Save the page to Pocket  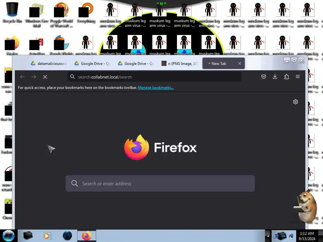[263, 77]
